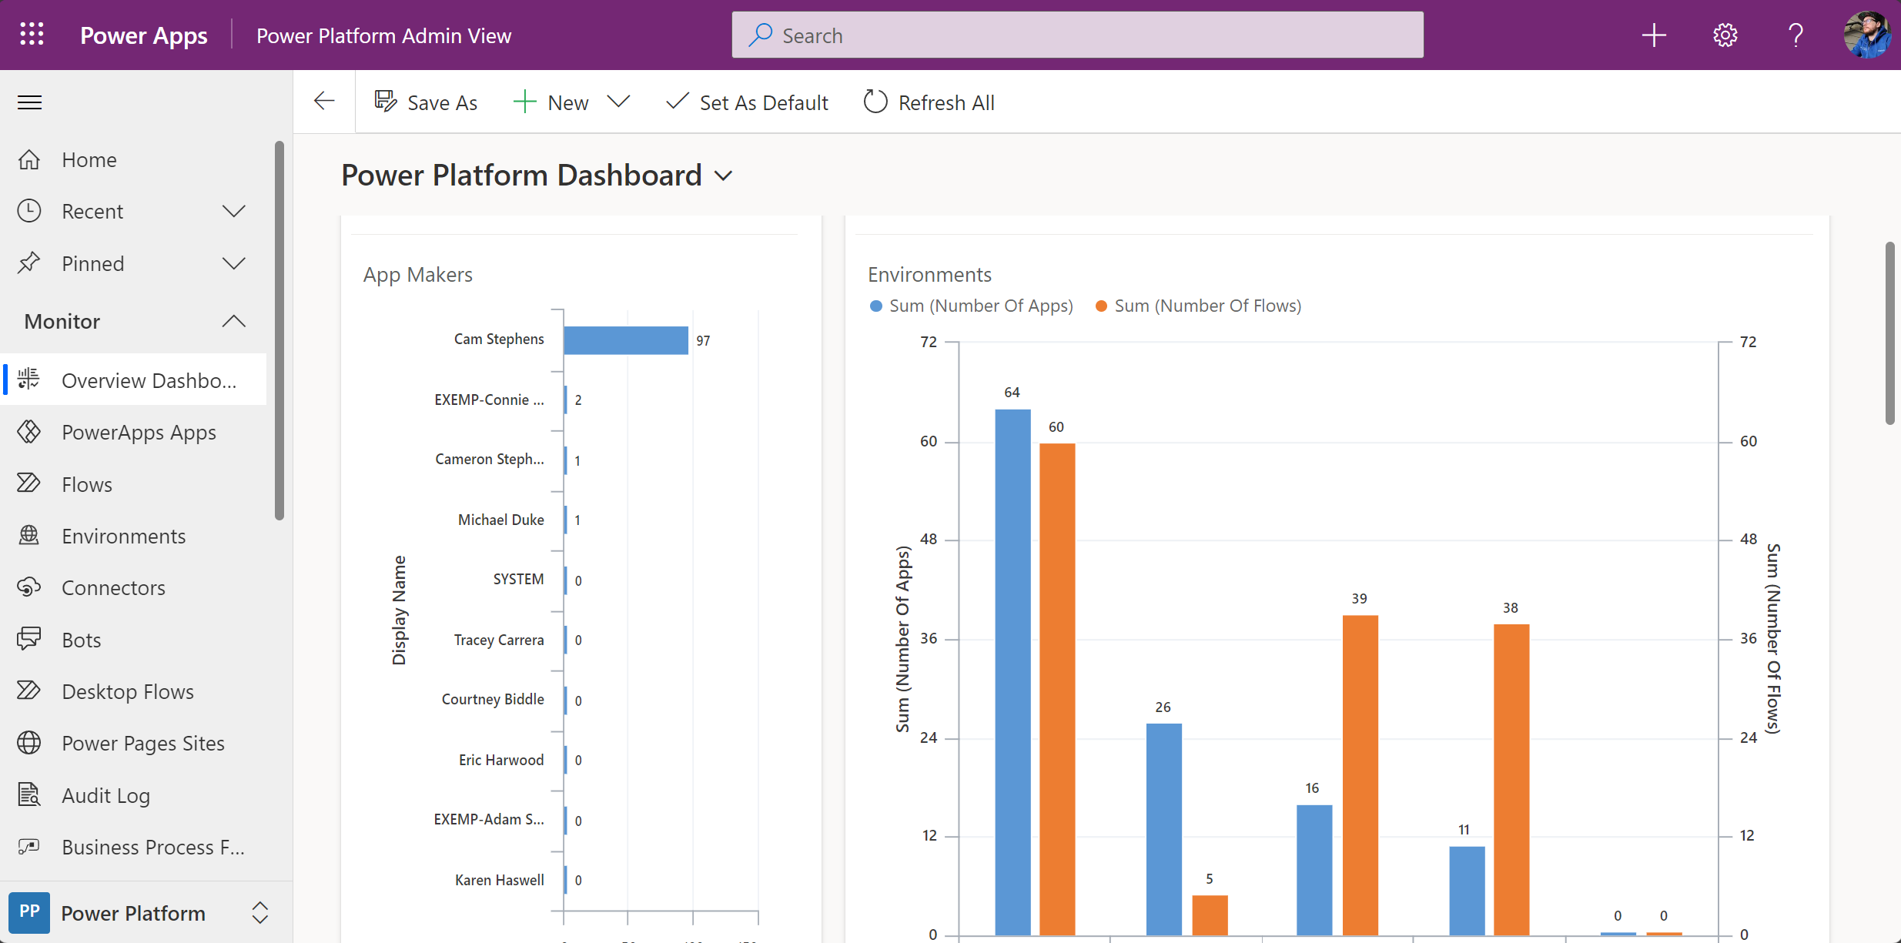Click the sidebar navigation scrollbar
The image size is (1901, 943).
coord(279,330)
